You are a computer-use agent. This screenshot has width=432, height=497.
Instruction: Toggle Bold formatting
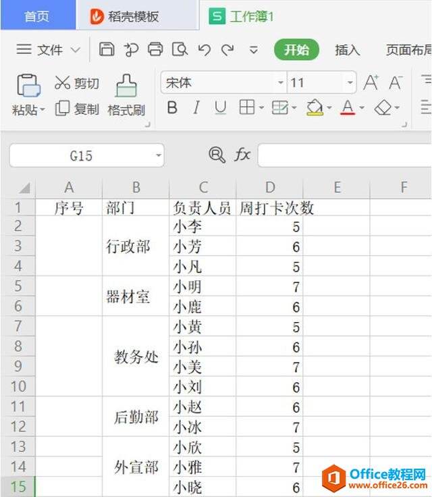[x=172, y=108]
